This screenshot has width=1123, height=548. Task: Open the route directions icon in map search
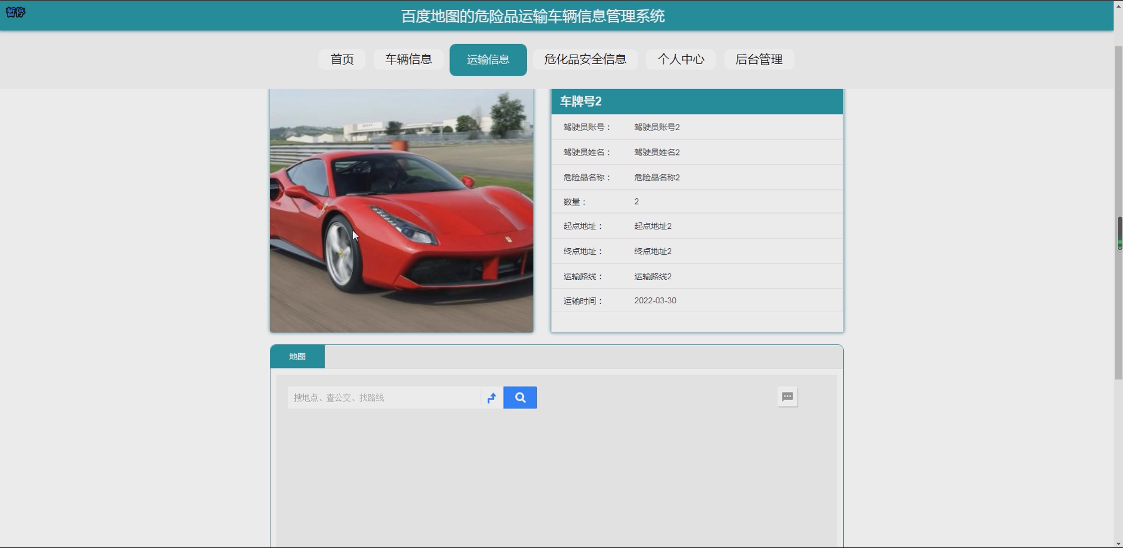[x=492, y=398]
